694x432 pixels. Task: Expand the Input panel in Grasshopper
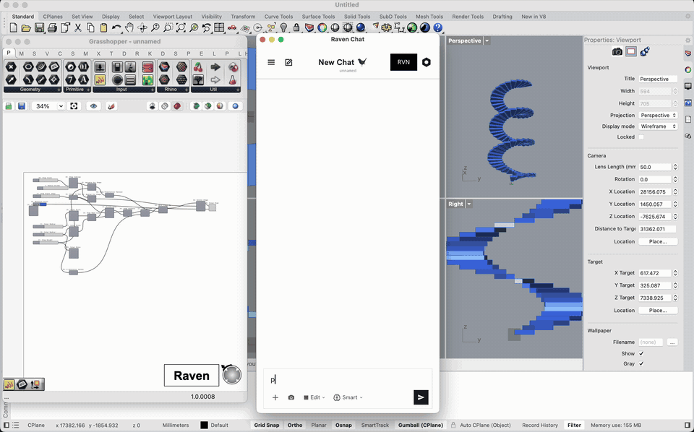(x=153, y=90)
